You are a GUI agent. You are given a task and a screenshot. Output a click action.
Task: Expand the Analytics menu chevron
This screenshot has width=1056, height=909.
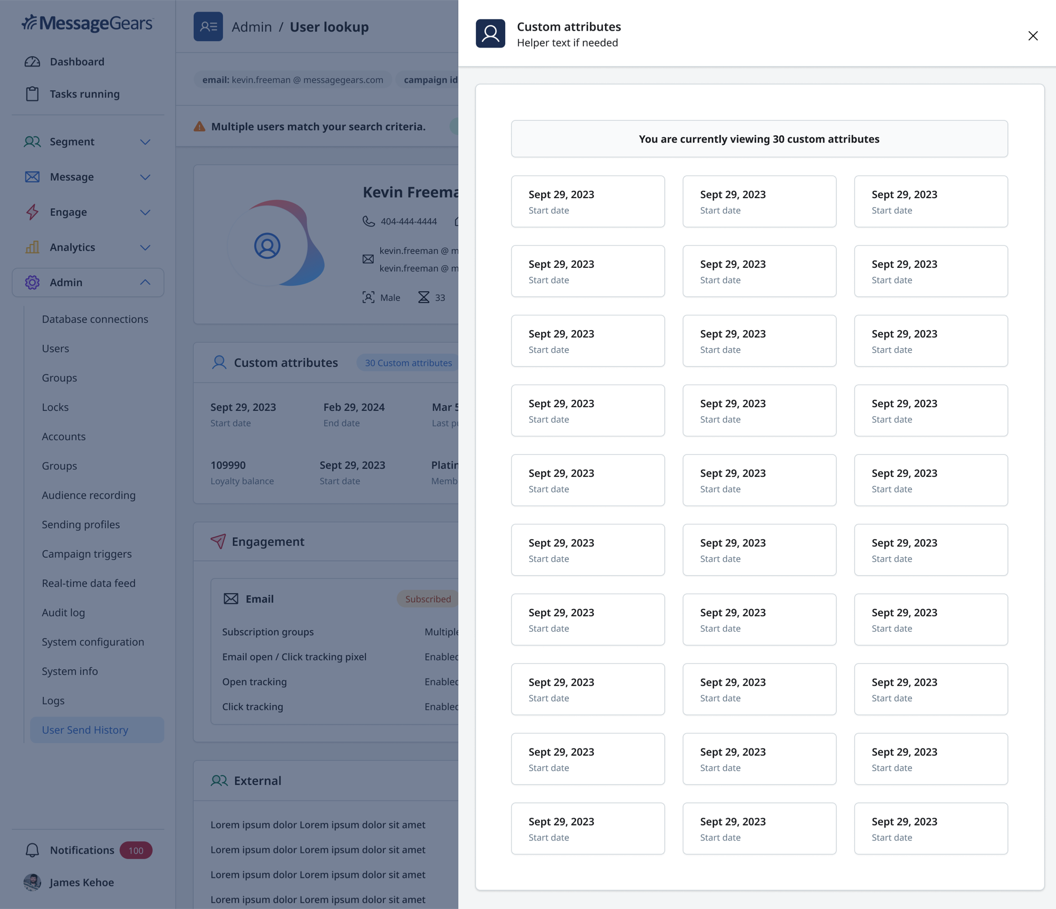click(x=145, y=247)
